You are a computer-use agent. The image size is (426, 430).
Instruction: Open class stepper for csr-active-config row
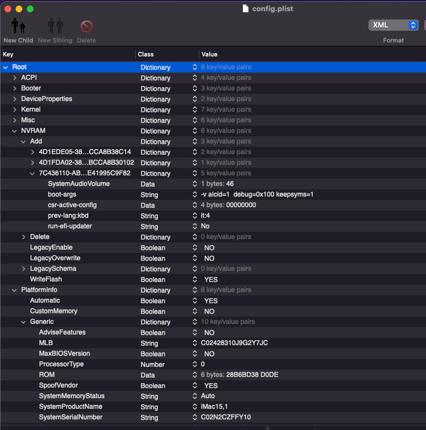point(195,205)
